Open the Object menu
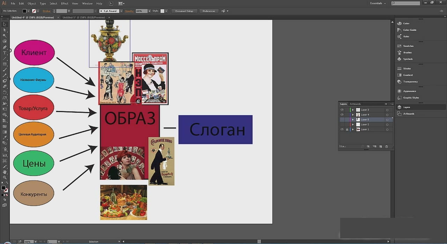The image size is (447, 244). click(32, 3)
